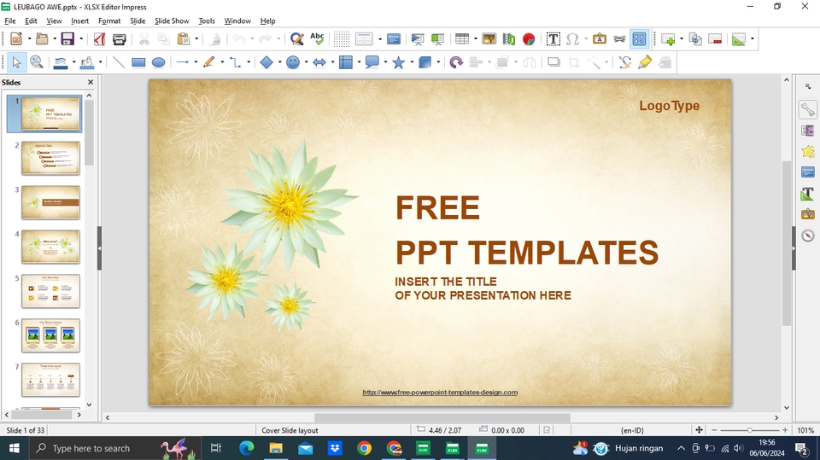Delete the current slide
The height and width of the screenshot is (460, 820).
click(715, 39)
